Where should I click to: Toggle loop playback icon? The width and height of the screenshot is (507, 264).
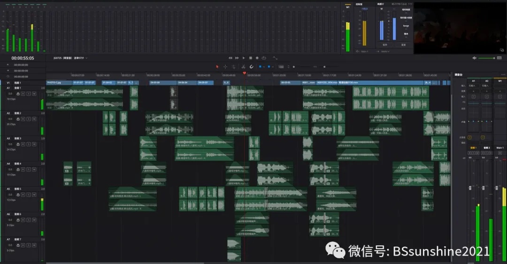pos(264,58)
